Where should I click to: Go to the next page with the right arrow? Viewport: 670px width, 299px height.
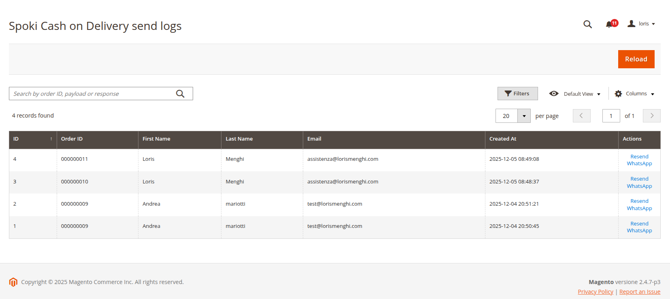coord(651,116)
